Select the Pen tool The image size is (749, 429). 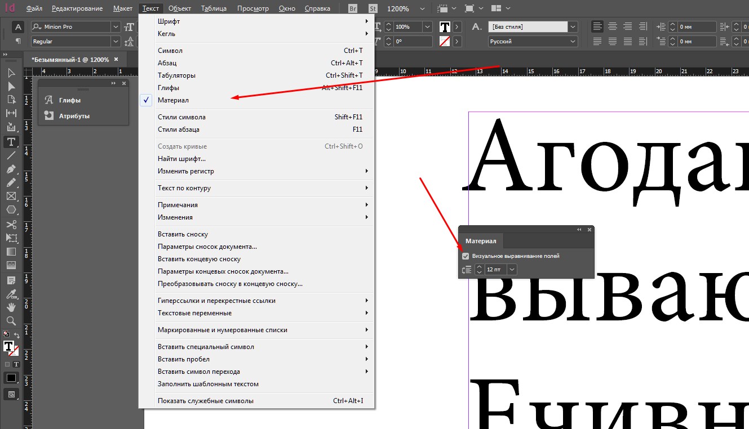[11, 169]
